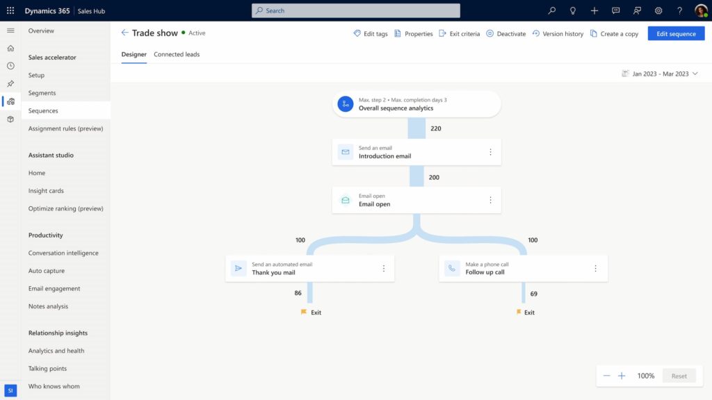The height and width of the screenshot is (400, 712).
Task: Select the Home icon in left navigation
Action: [10, 49]
